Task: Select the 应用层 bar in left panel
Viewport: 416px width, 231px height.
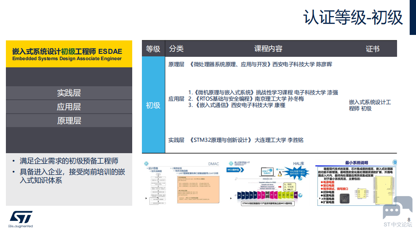Action: (x=69, y=107)
